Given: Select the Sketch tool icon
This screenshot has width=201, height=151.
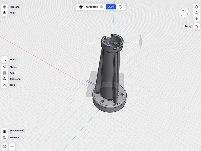Looking at the screenshot, I should point(4,67).
